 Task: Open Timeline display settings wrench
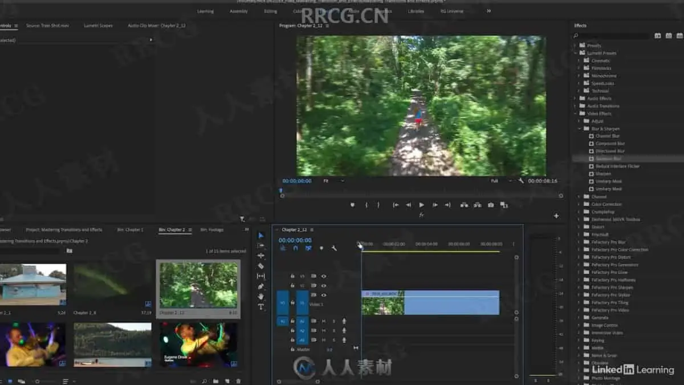click(x=334, y=248)
